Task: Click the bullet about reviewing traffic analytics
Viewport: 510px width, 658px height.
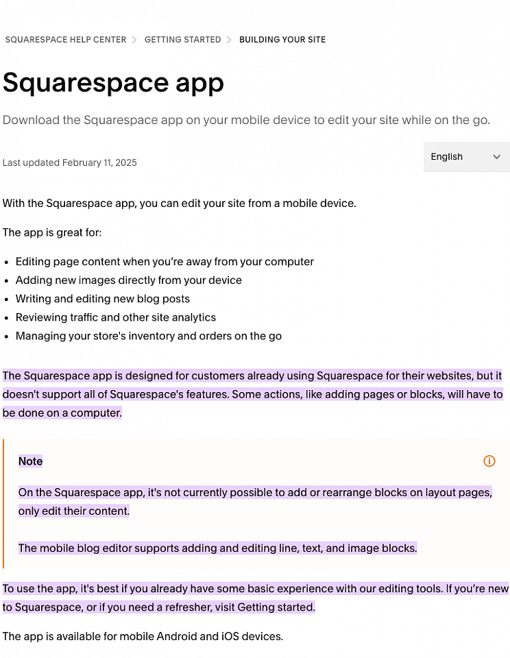Action: pyautogui.click(x=116, y=317)
